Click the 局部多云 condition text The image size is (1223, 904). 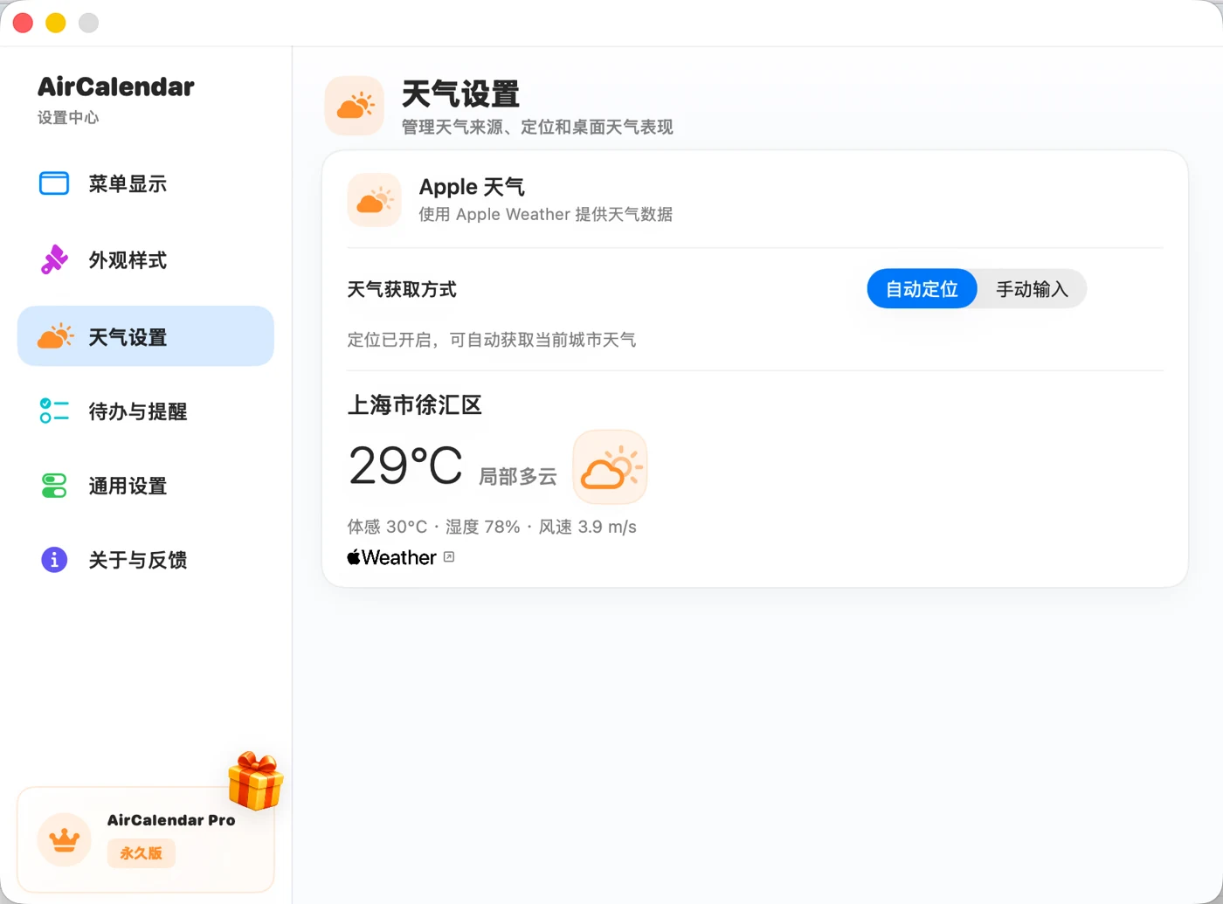pos(518,476)
